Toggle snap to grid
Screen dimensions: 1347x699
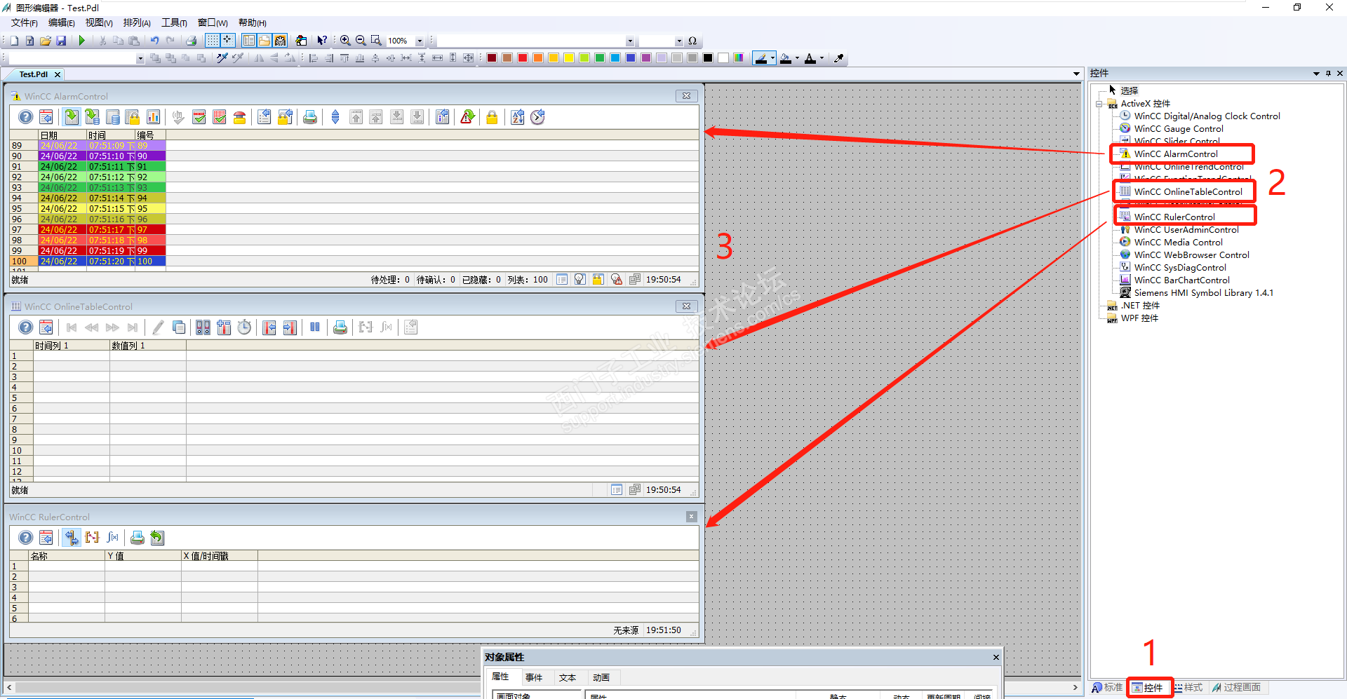coord(227,41)
